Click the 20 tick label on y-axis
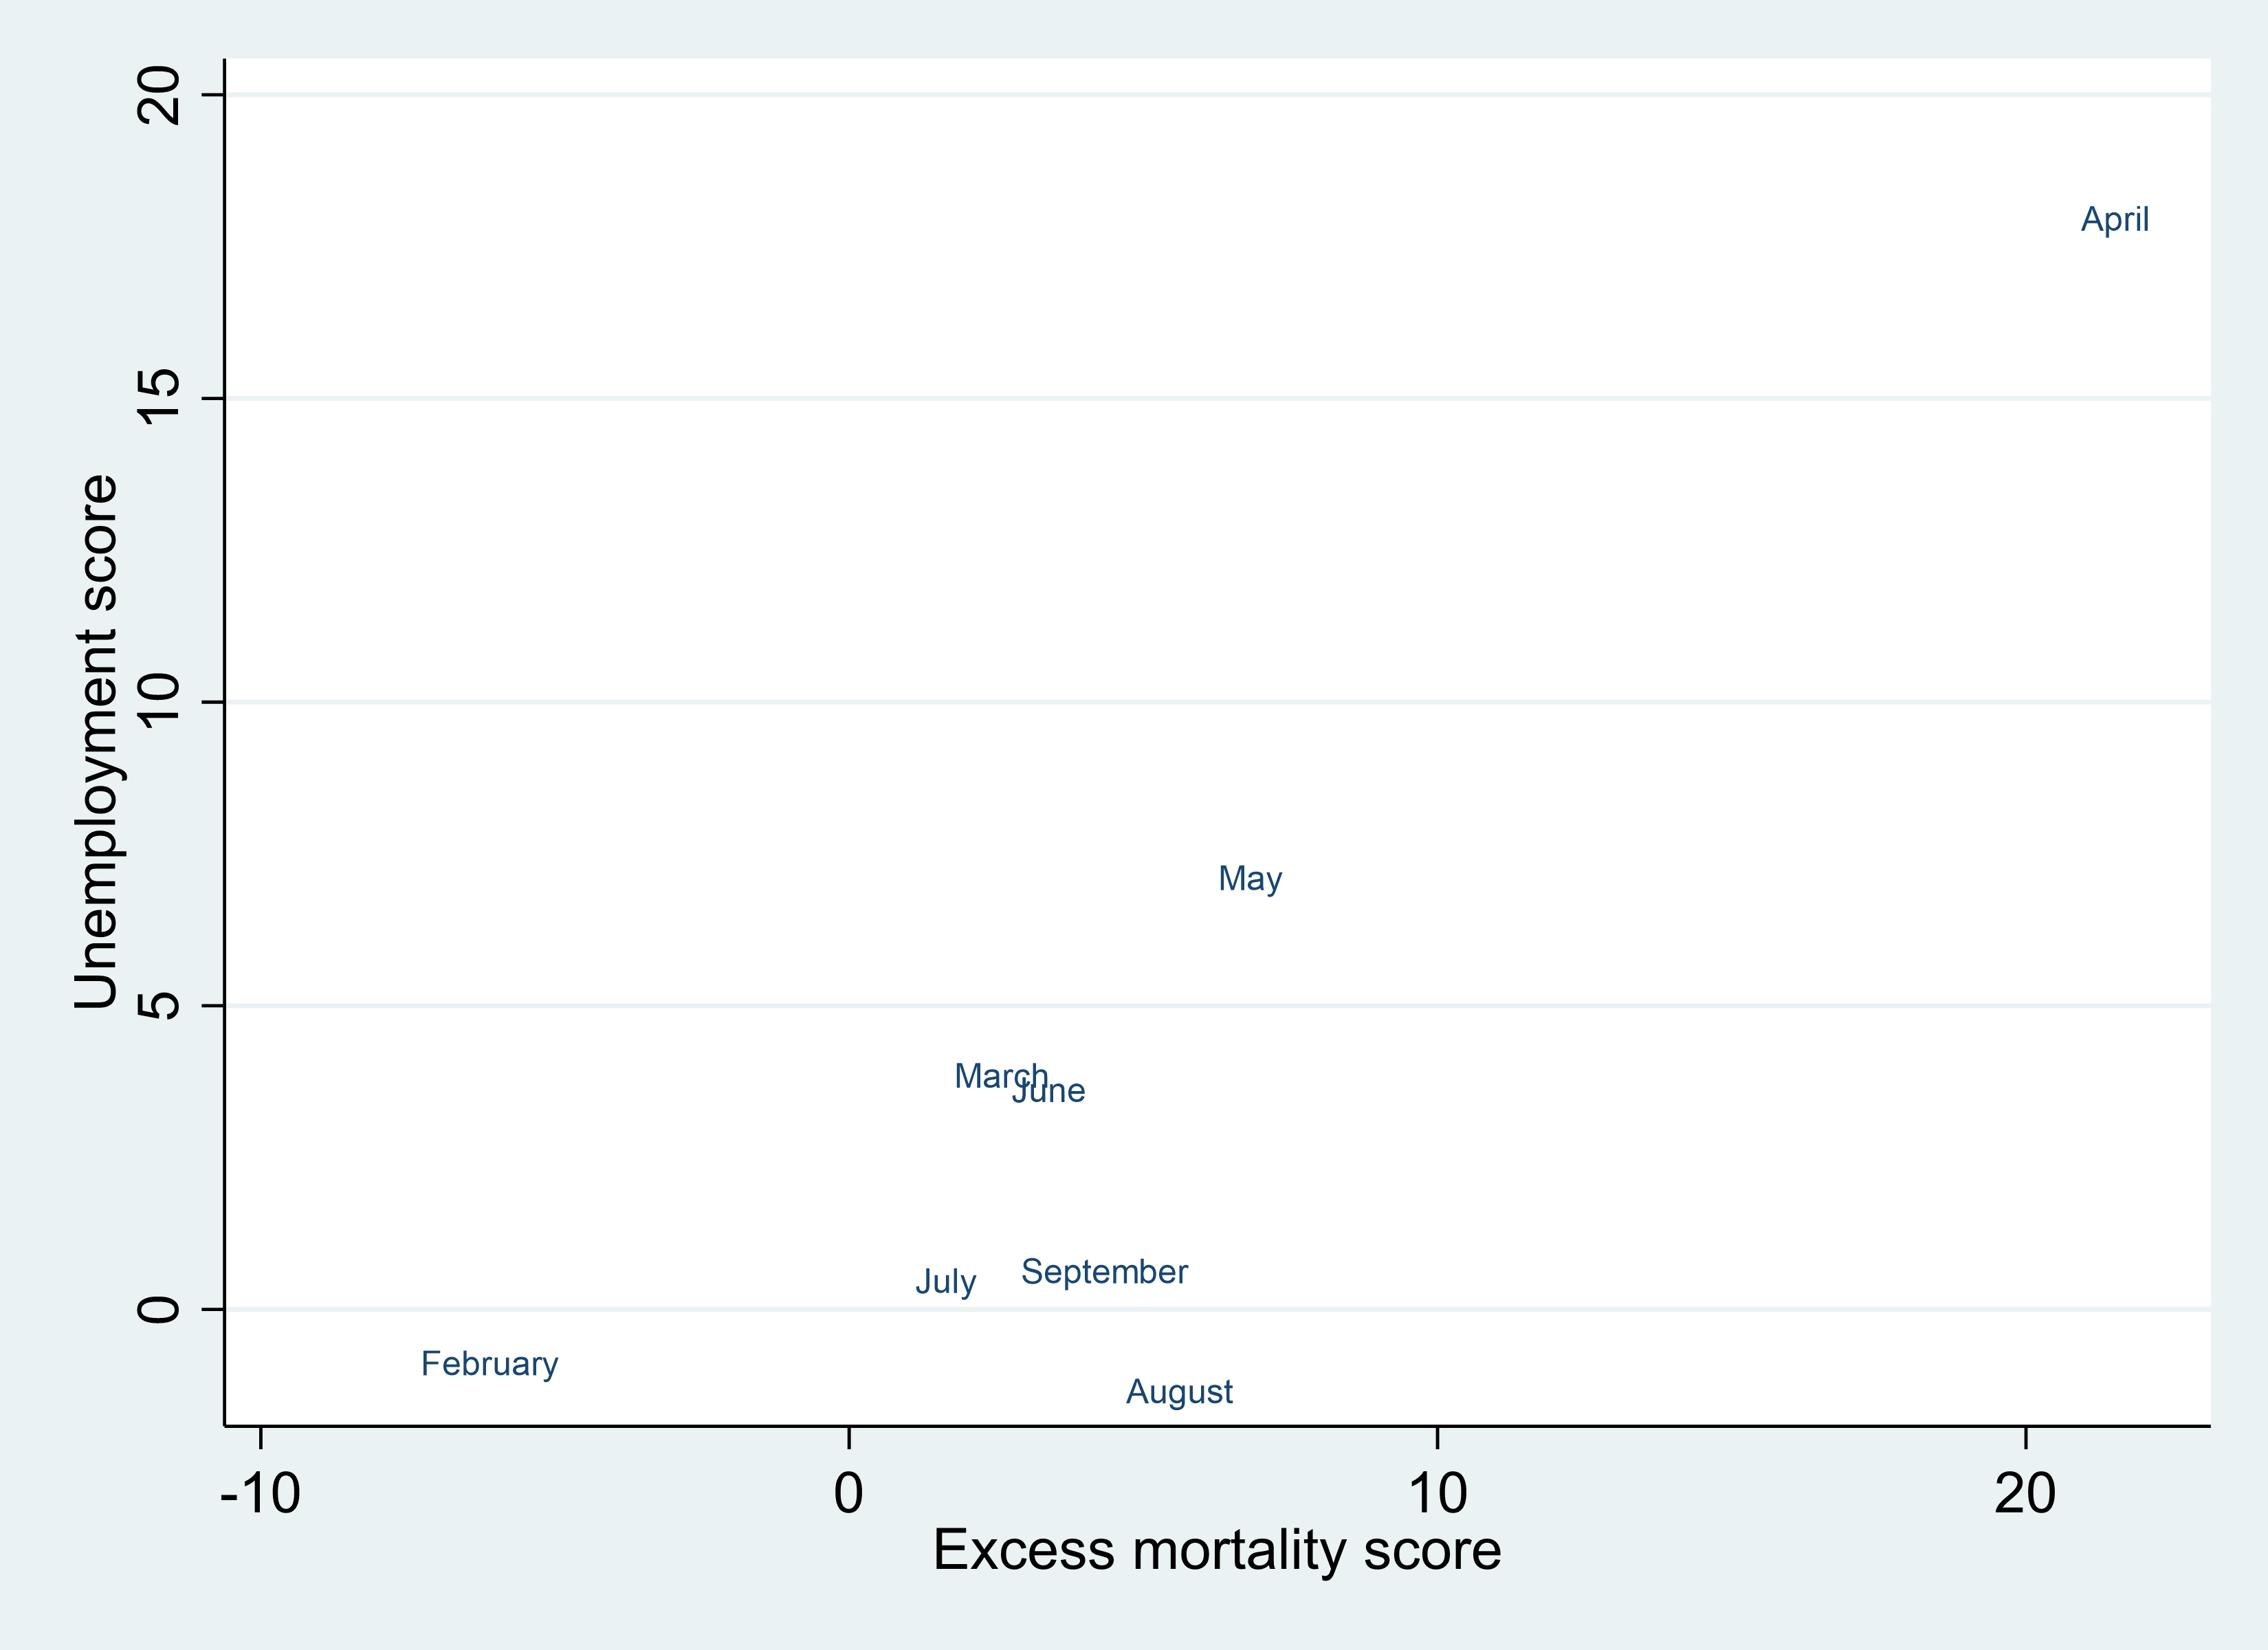This screenshot has height=1650, width=2268. [160, 96]
